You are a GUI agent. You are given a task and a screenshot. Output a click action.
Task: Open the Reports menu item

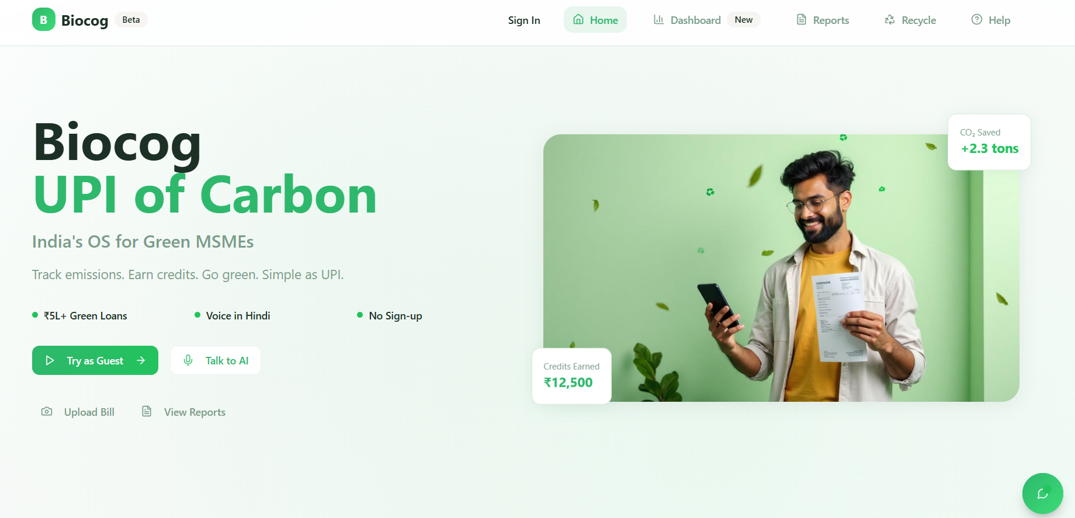coord(823,20)
